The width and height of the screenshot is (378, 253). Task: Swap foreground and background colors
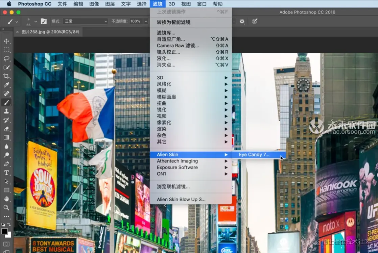coord(9,224)
